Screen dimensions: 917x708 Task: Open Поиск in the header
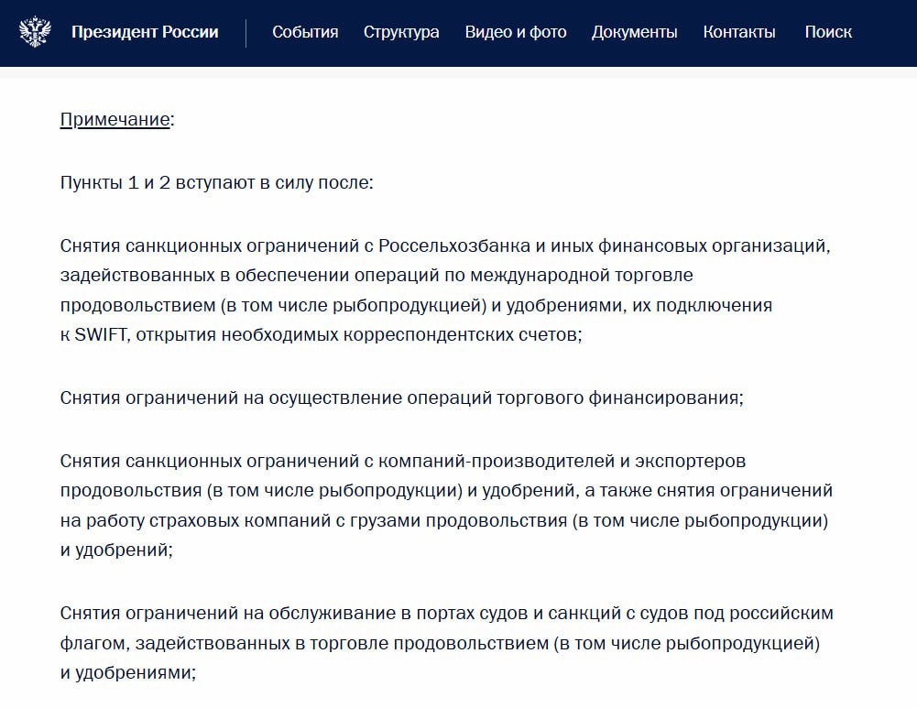point(828,33)
